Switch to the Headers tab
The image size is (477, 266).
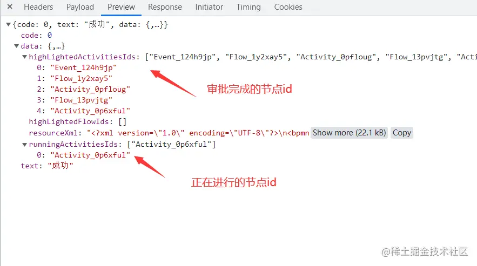[x=38, y=7]
